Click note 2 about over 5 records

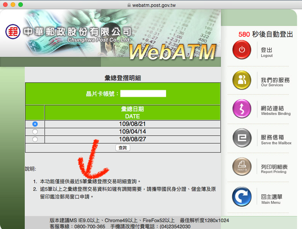pos(128,193)
